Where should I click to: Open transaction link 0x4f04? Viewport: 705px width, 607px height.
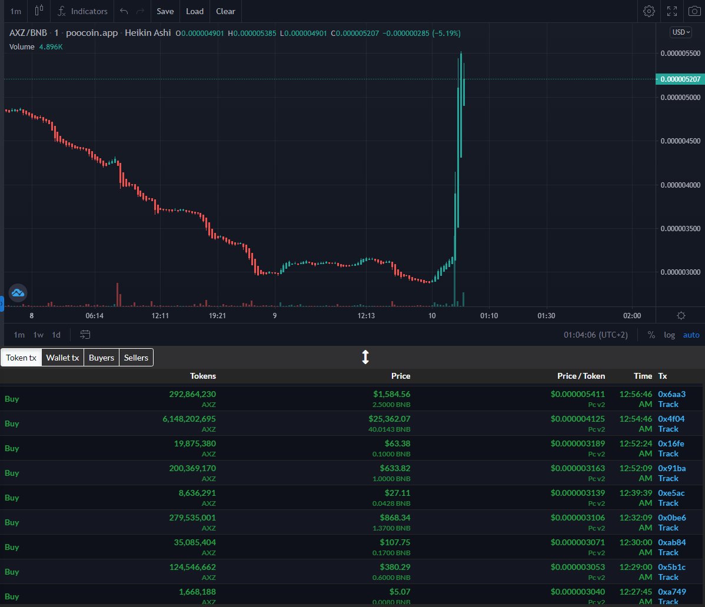coord(671,419)
